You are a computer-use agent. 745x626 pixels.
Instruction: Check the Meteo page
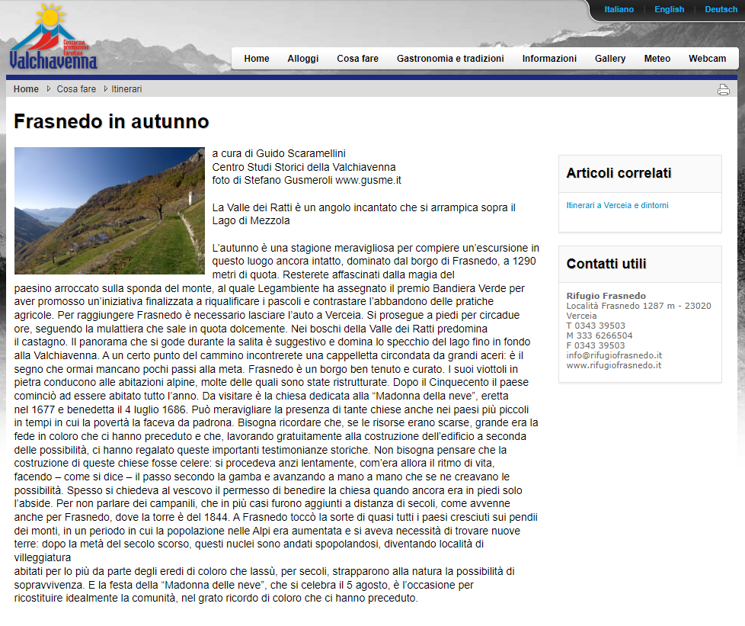(x=657, y=59)
